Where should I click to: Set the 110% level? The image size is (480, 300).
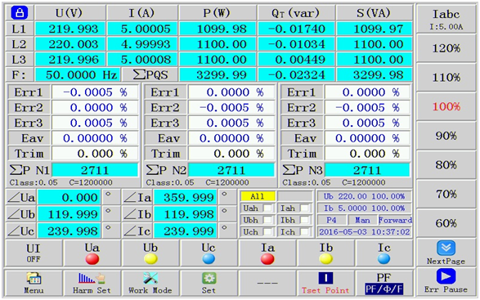click(446, 78)
